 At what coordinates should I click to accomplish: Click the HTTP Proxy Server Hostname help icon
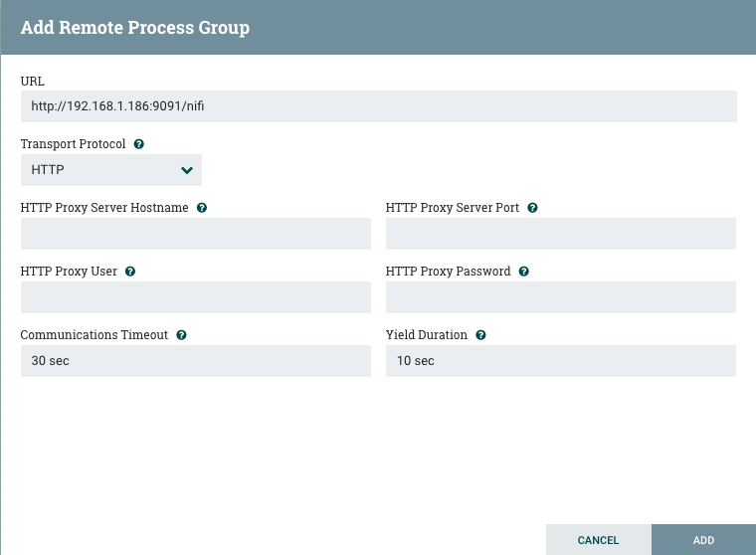coord(202,208)
